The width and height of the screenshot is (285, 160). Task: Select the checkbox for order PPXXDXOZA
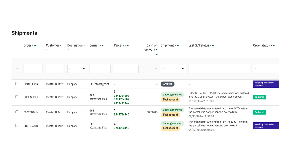17,84
